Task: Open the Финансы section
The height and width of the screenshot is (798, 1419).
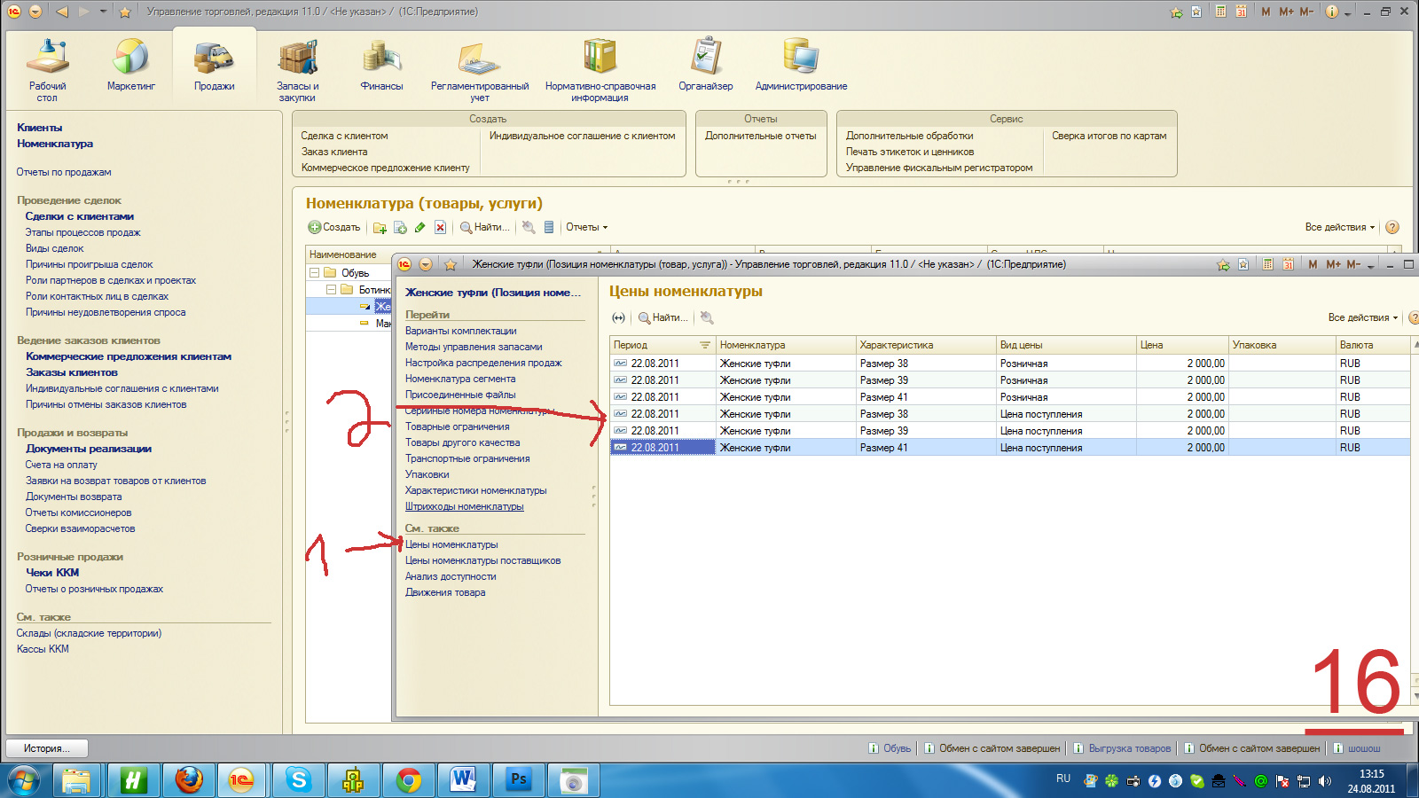Action: click(381, 66)
